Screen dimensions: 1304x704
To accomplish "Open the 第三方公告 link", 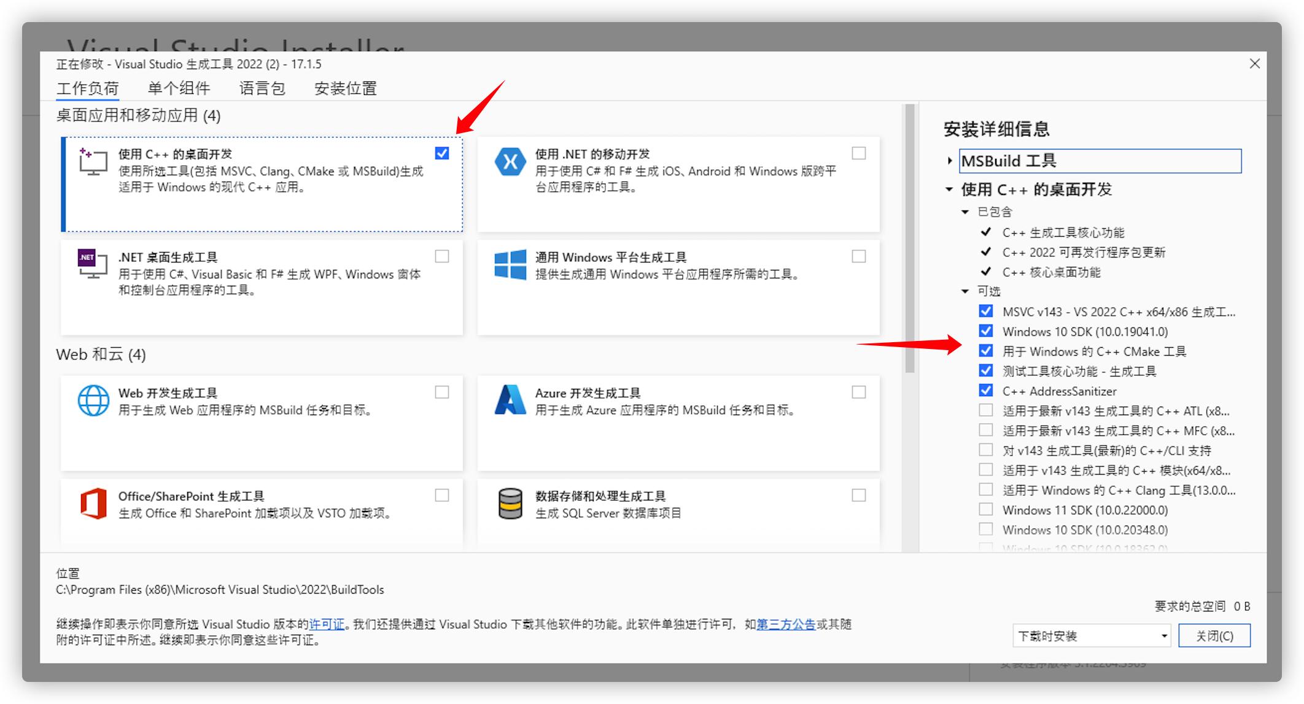I will [x=786, y=624].
